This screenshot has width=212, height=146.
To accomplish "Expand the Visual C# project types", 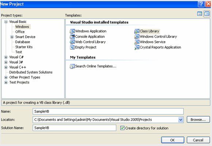I will point(6,57).
